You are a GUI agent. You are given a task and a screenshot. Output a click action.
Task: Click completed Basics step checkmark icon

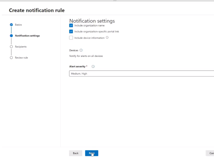tap(11, 25)
